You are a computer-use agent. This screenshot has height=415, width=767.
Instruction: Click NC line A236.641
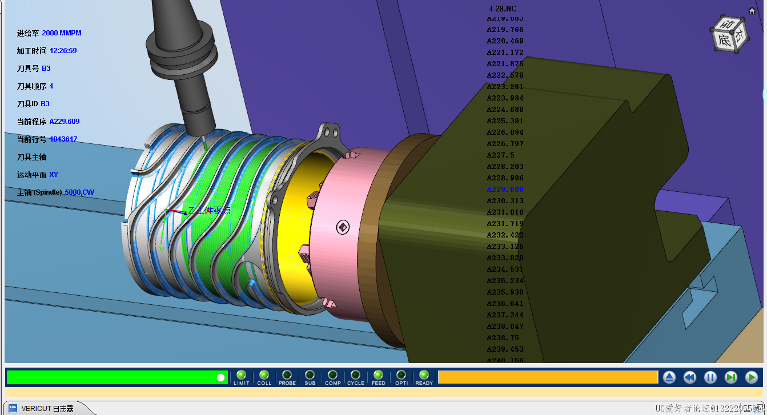pyautogui.click(x=505, y=304)
